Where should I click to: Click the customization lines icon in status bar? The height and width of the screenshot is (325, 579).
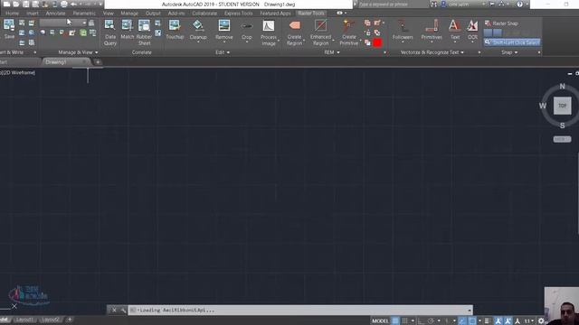487,321
